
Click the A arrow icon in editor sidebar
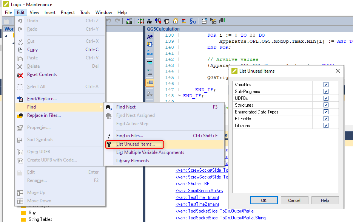pos(150,37)
